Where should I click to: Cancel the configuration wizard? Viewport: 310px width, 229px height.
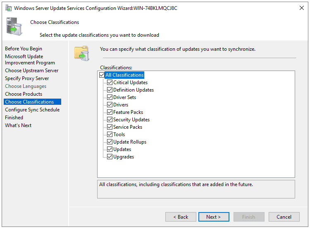284,217
